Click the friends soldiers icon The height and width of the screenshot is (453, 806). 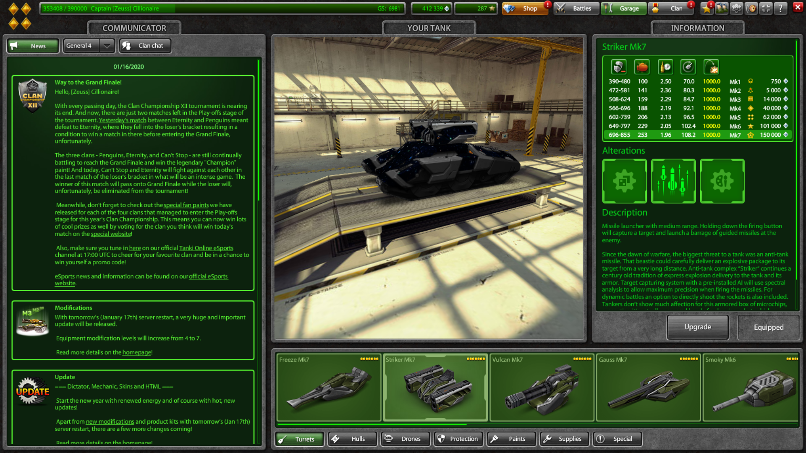click(722, 8)
